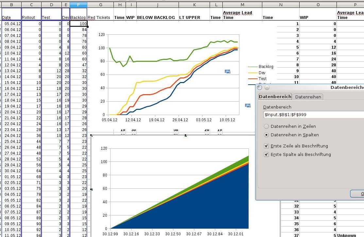The width and height of the screenshot is (364, 237).
Task: Uncheck 'Erste Zeile als Beschriftung'
Action: coord(267,146)
